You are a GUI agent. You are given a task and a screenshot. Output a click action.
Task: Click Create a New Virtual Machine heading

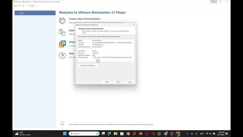pos(85,19)
